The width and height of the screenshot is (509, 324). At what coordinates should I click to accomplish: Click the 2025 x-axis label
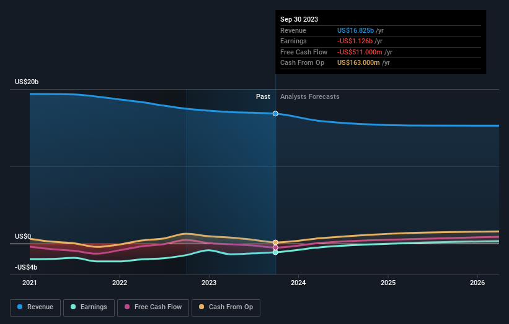388,283
